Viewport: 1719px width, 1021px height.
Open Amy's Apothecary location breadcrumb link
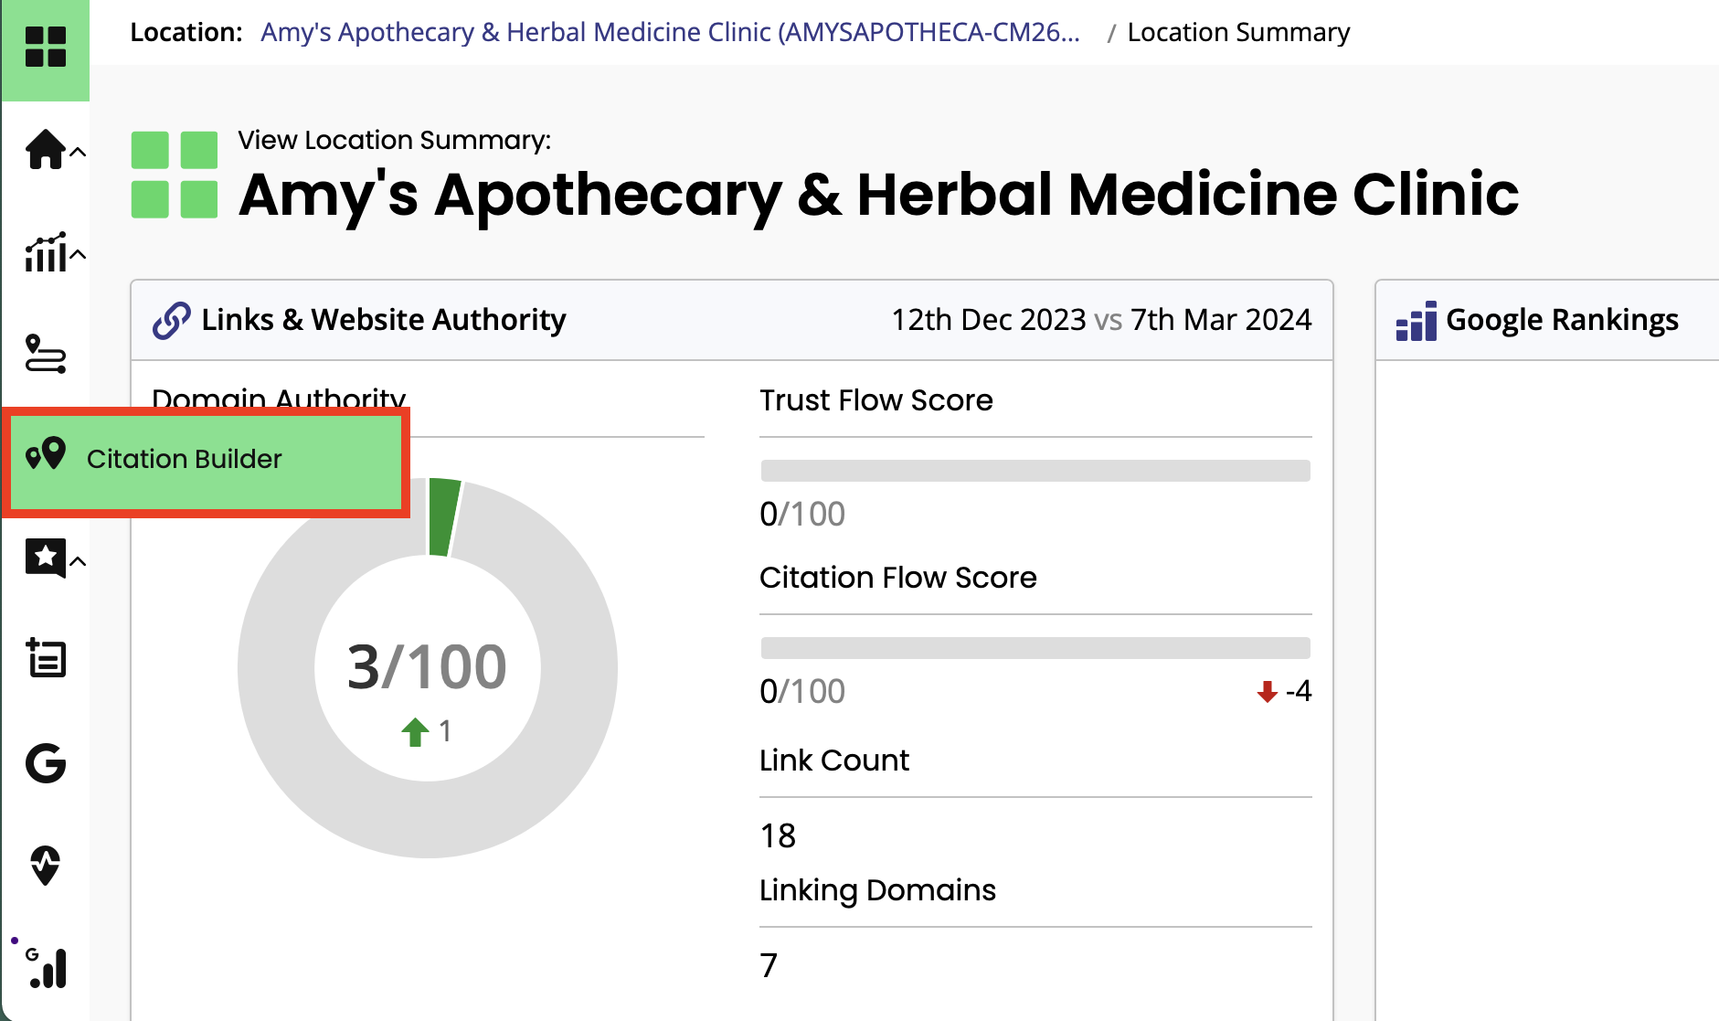coord(670,33)
